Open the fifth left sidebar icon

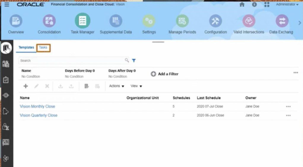coord(6,111)
